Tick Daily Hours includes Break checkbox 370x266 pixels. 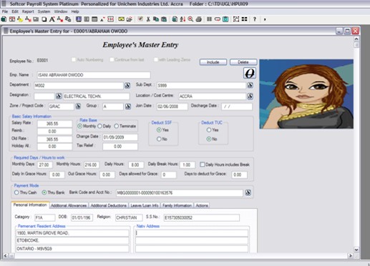(x=203, y=164)
